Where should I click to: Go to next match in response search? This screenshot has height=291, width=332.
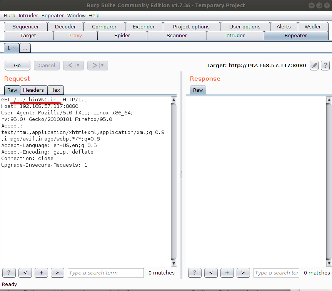[x=243, y=273]
